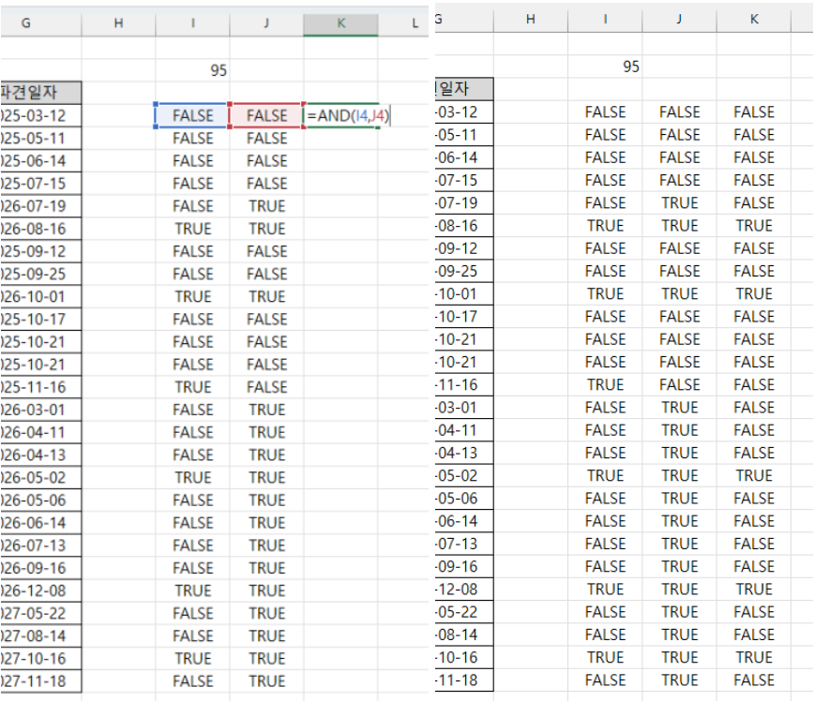Right sheet: click column I TRUE in -11-16 row

pos(605,384)
